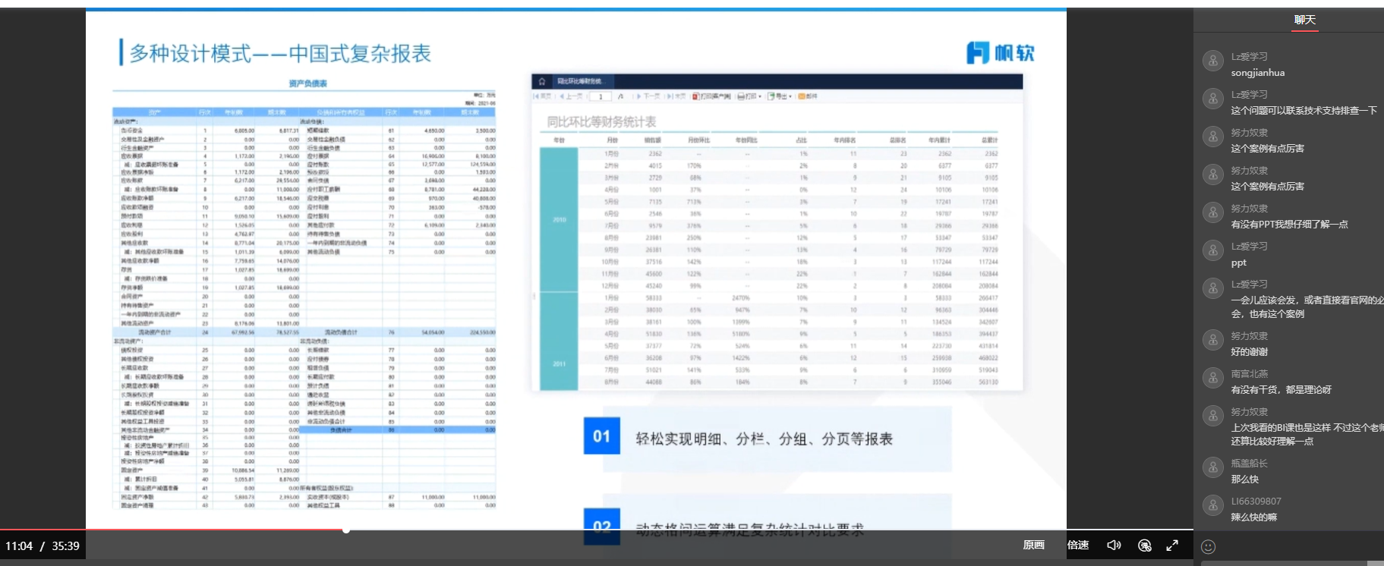Click the 11:04 / 35:39 playback time display

click(x=43, y=546)
